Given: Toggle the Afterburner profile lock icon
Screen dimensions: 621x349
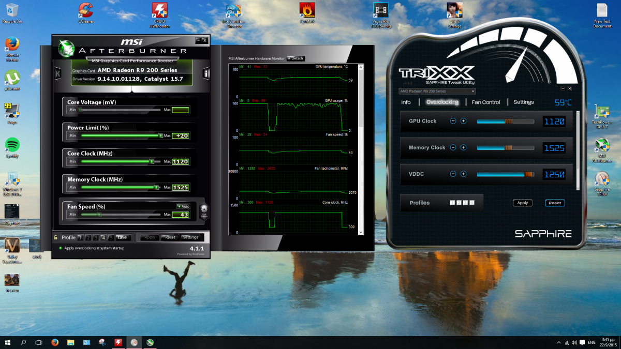Looking at the screenshot, I should (55, 237).
